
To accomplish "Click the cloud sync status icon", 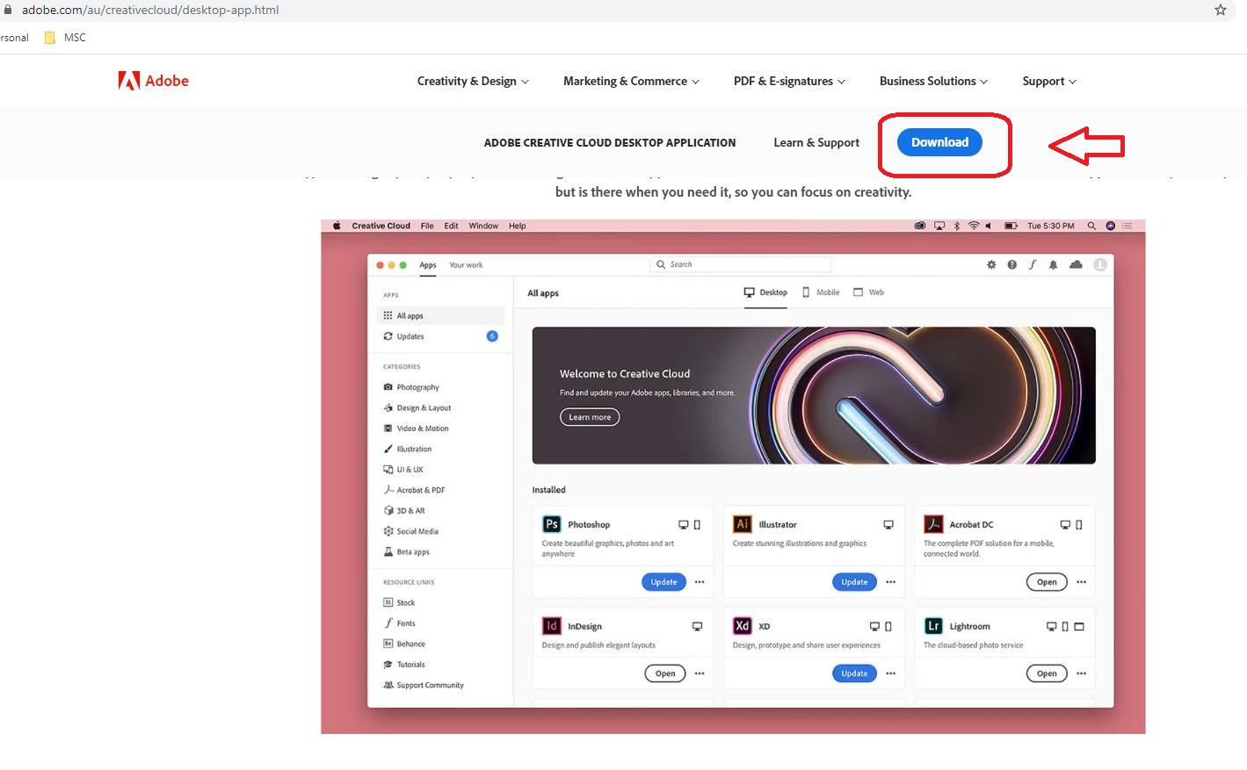I will 1076,264.
